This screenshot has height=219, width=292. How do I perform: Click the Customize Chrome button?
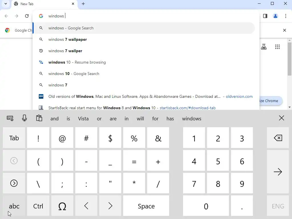pyautogui.click(x=271, y=101)
